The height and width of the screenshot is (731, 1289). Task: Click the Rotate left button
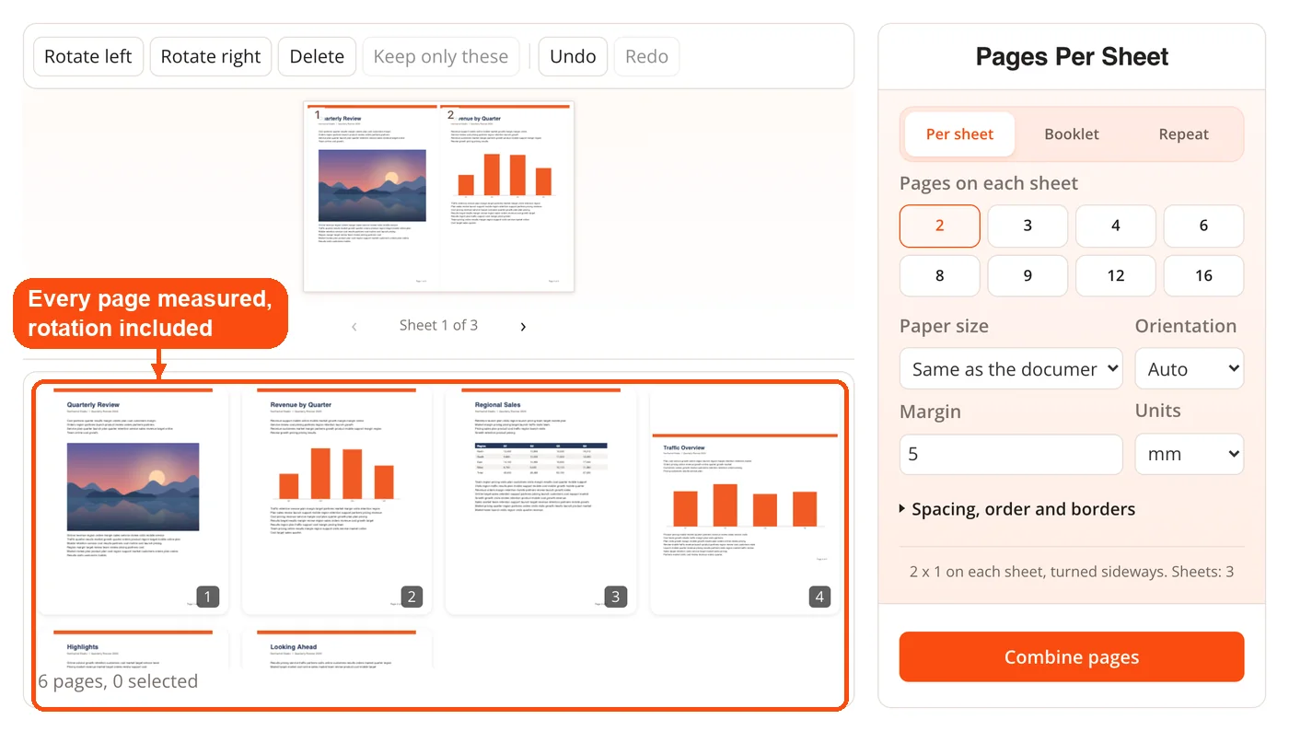pyautogui.click(x=88, y=56)
